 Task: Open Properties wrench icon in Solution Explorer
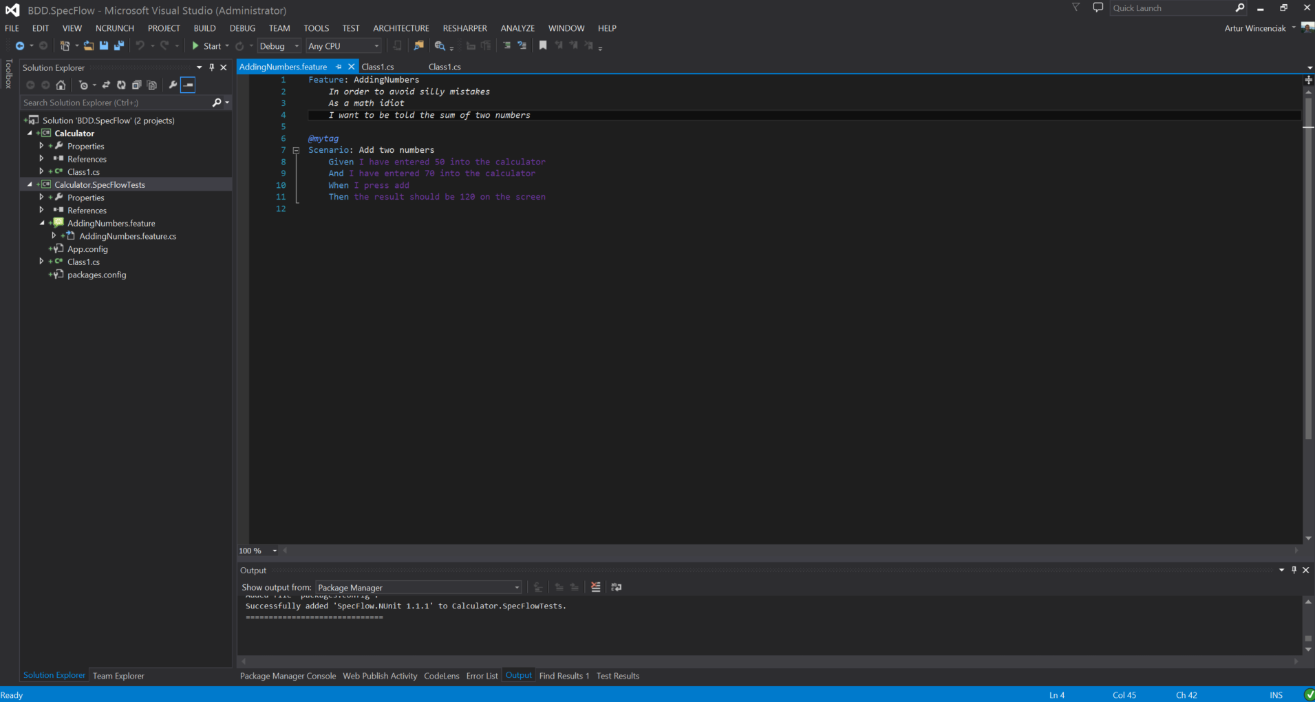173,85
